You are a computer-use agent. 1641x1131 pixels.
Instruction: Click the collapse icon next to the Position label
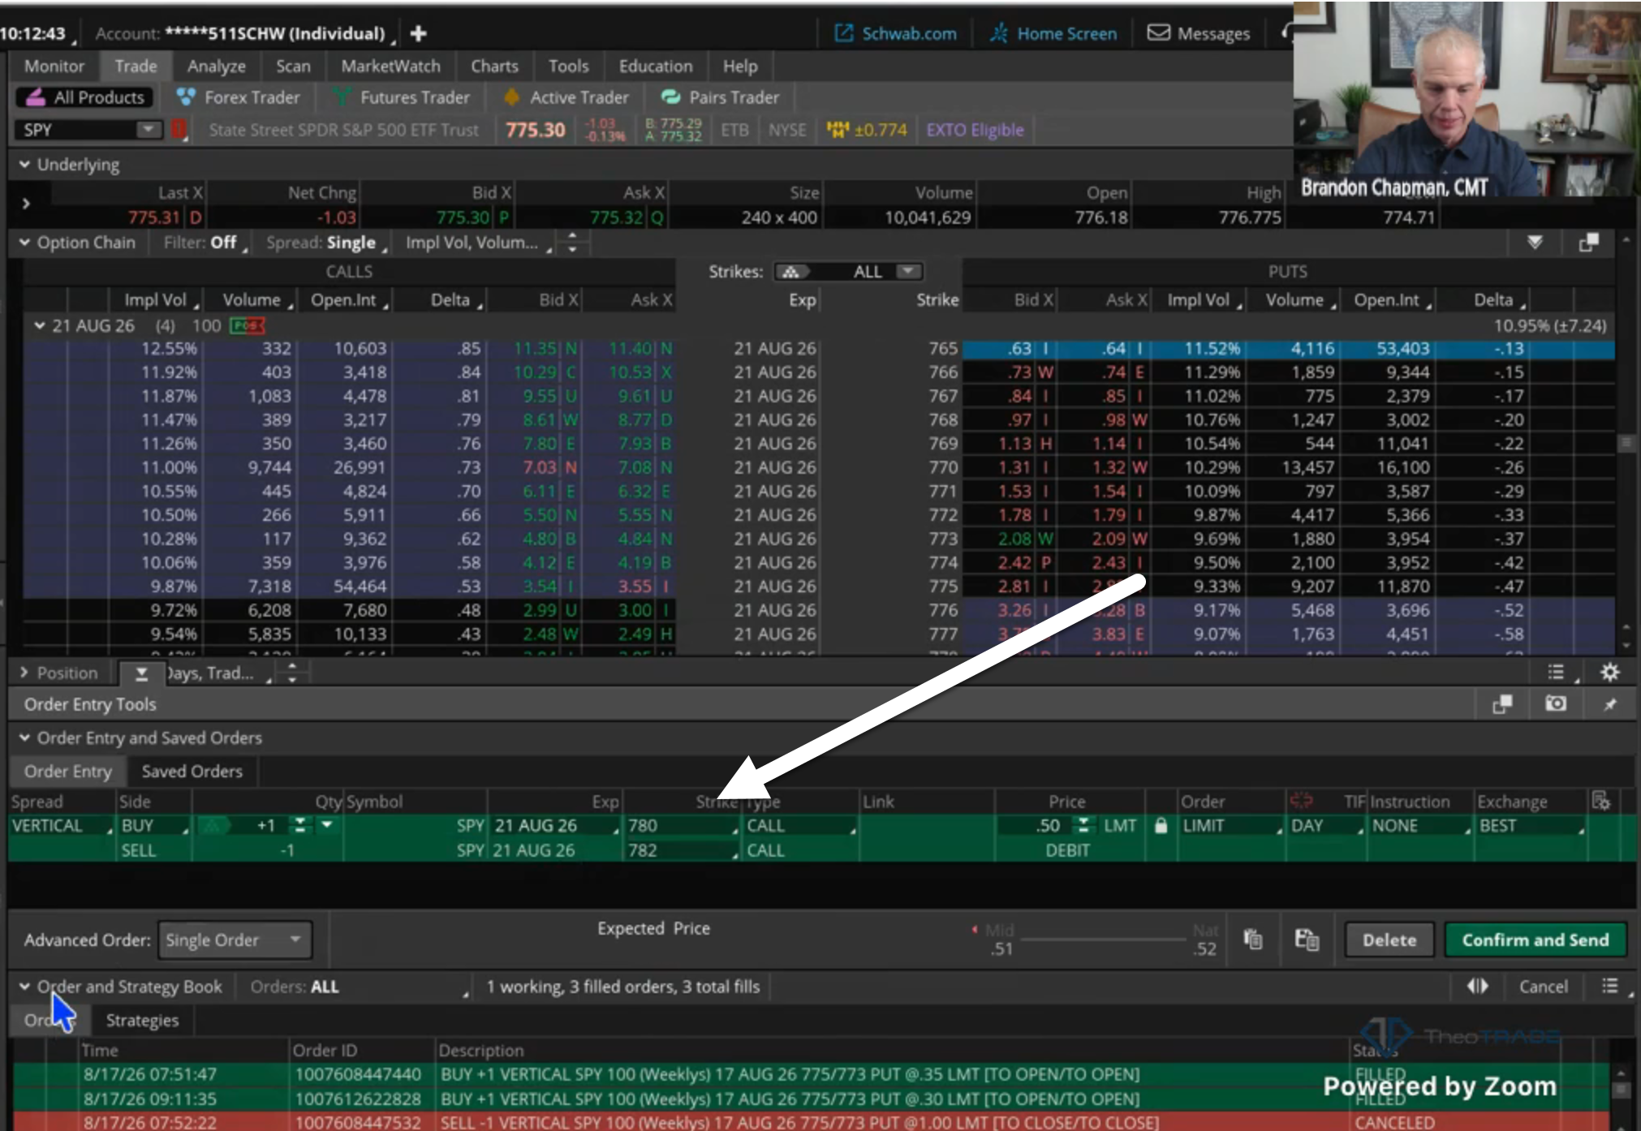[x=141, y=673]
